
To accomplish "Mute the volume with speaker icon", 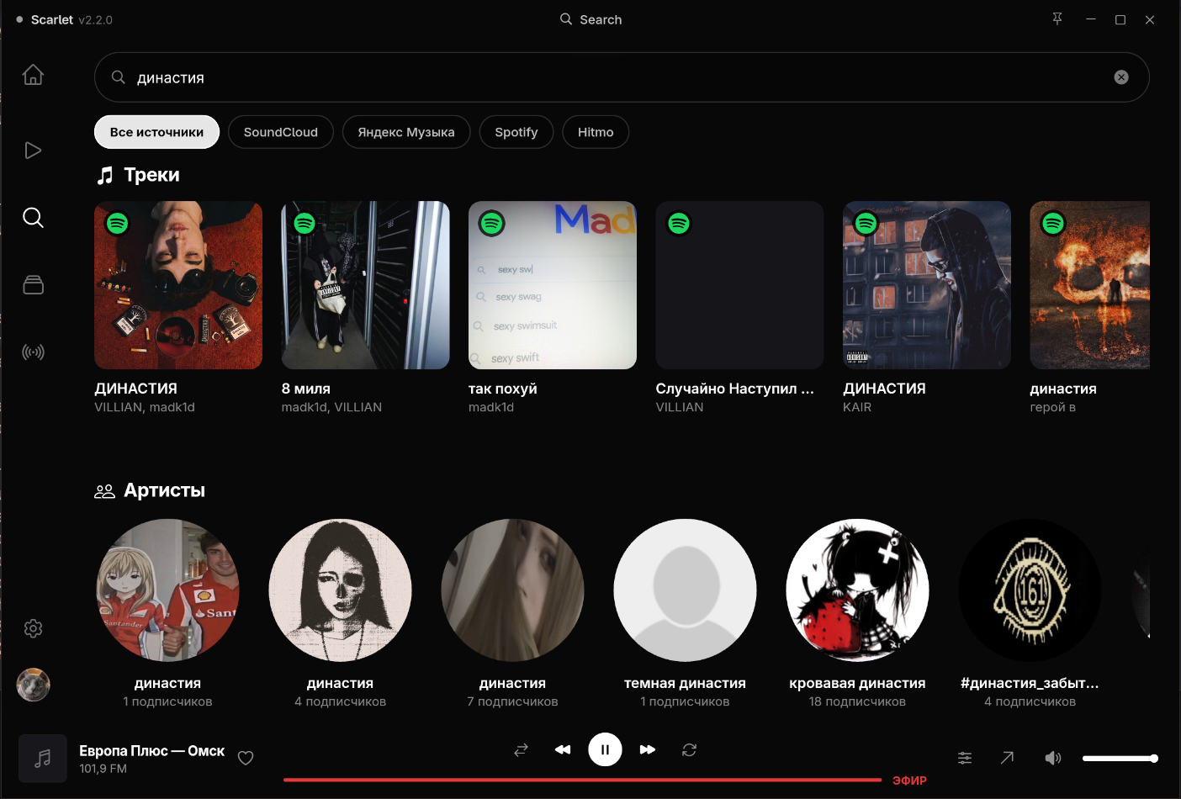I will (x=1052, y=758).
